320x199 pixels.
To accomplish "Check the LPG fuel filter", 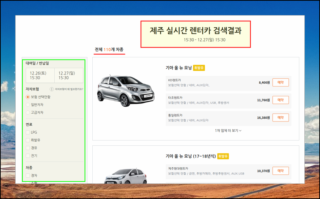I will [28, 132].
